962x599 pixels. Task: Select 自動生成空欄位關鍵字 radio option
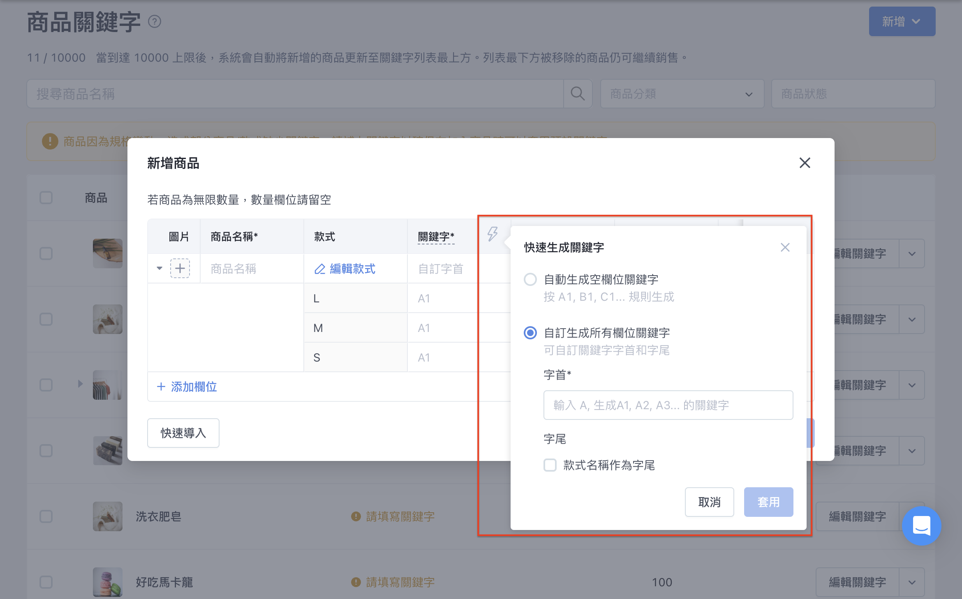coord(530,279)
